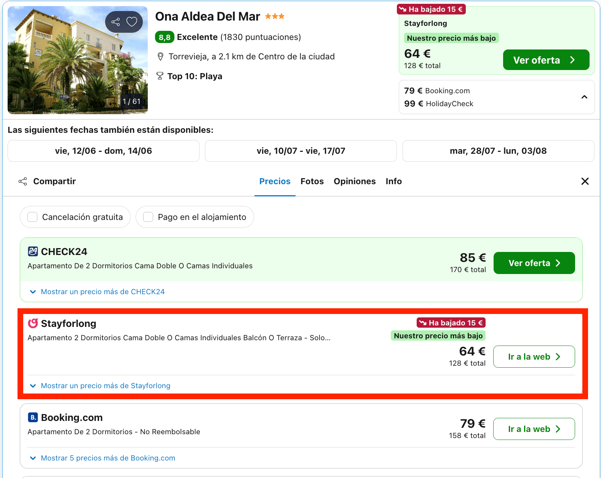
Task: Click top Nuestro precio más bajo label
Action: click(x=451, y=38)
